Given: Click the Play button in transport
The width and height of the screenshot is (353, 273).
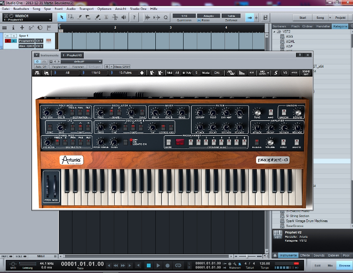Looking at the screenshot, I should click(x=158, y=265).
